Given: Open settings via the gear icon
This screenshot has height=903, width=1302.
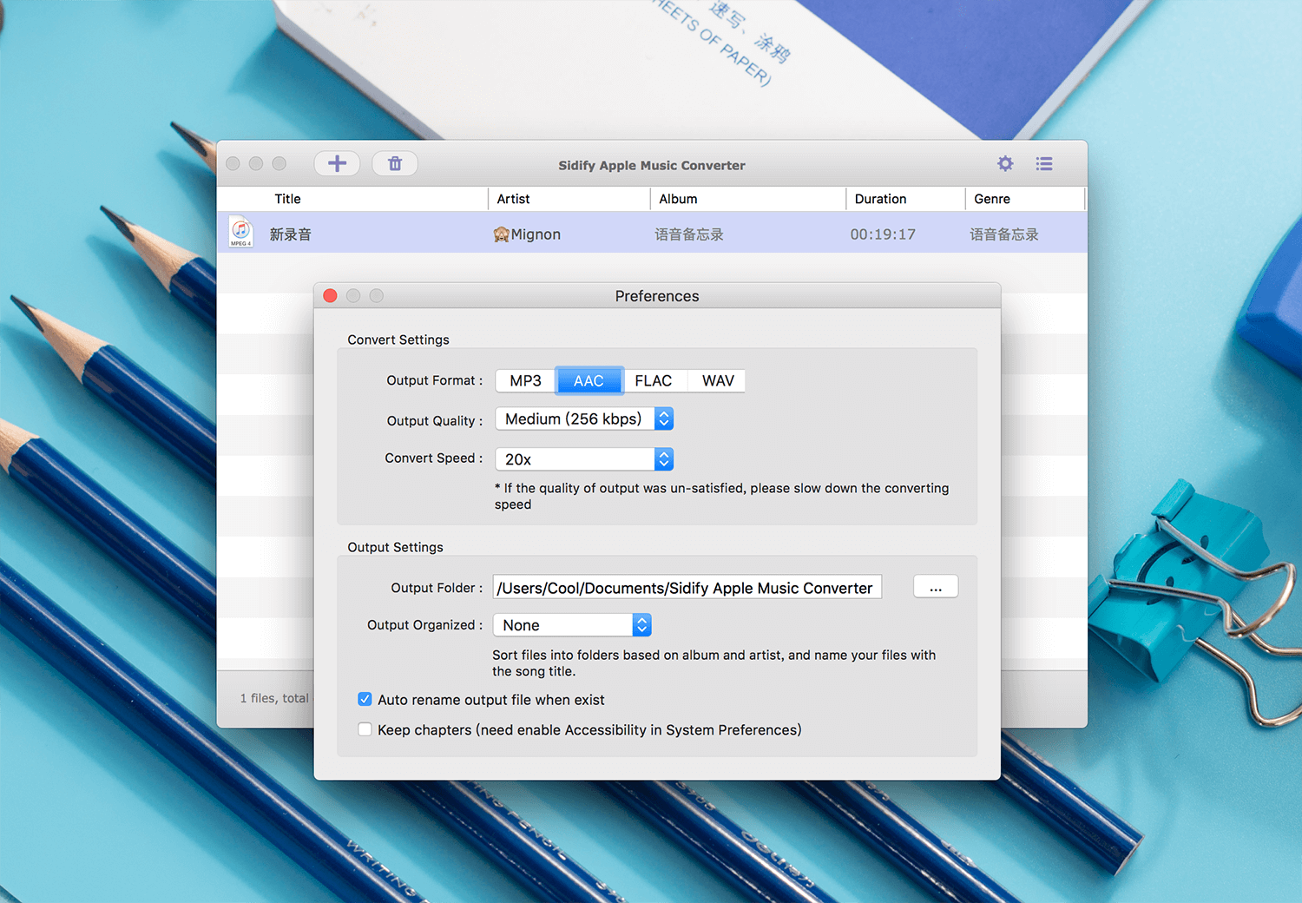Looking at the screenshot, I should 1005,163.
